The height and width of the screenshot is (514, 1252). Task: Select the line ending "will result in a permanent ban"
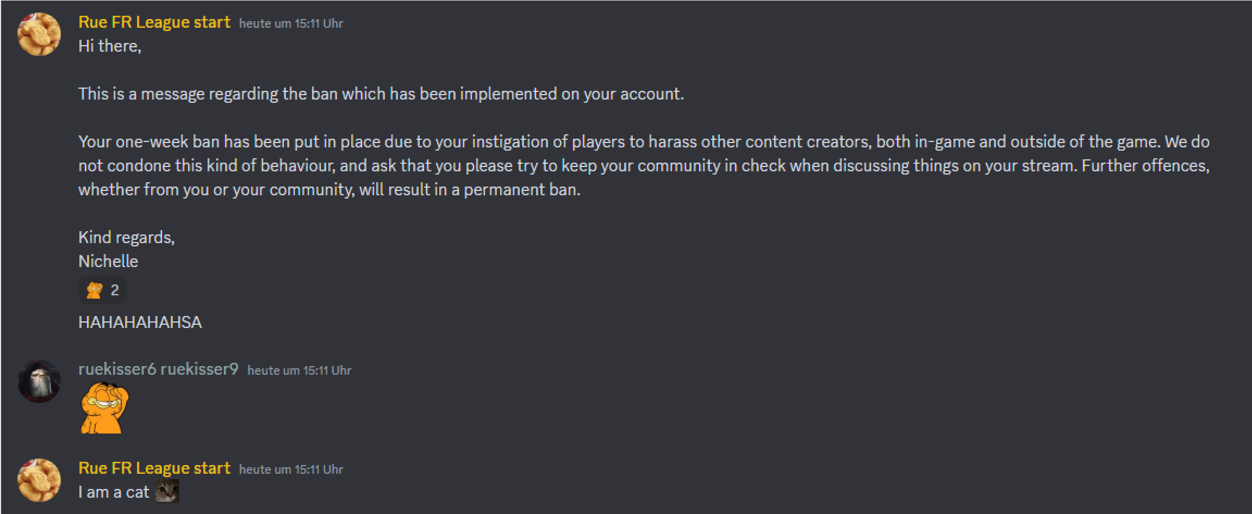pos(329,190)
